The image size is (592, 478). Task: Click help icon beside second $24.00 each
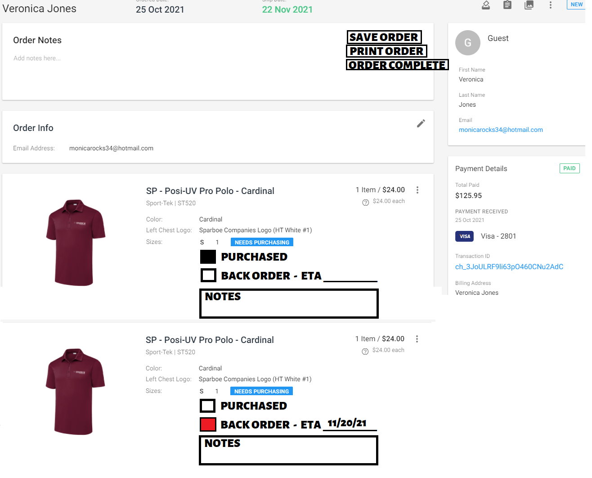365,351
